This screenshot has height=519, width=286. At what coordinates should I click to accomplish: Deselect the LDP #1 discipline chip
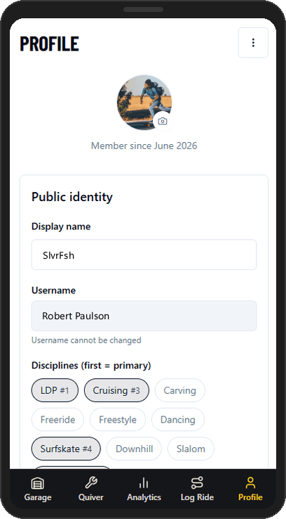(55, 390)
